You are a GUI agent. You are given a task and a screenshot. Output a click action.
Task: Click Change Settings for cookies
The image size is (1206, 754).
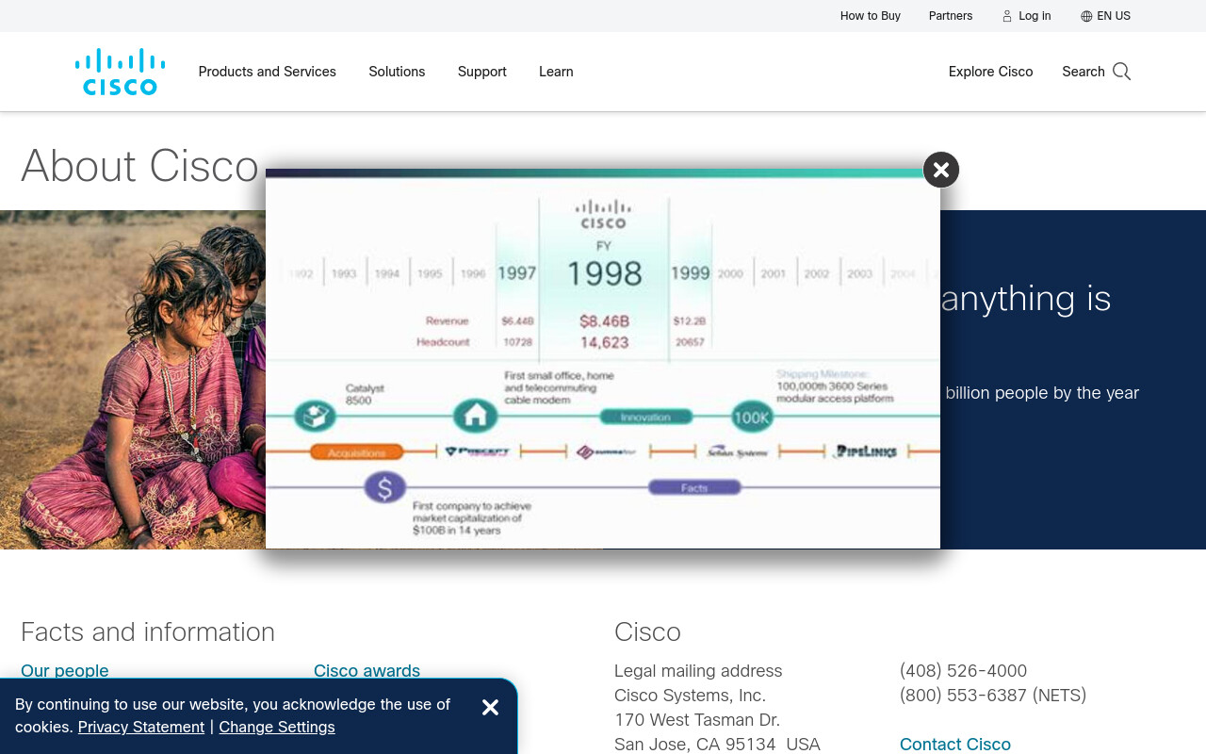click(277, 727)
